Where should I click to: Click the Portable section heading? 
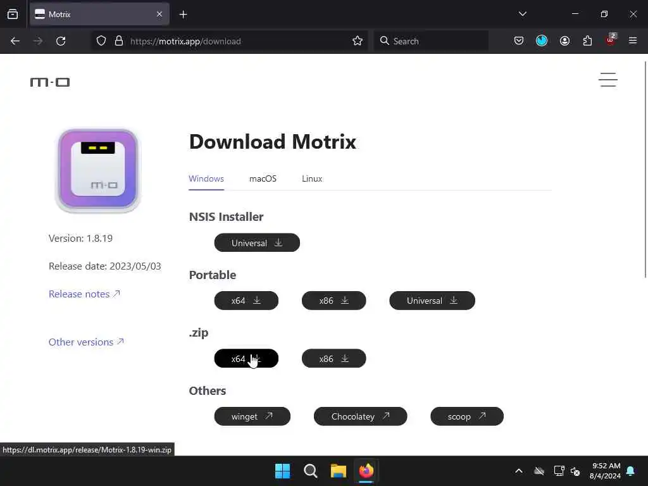tap(213, 275)
